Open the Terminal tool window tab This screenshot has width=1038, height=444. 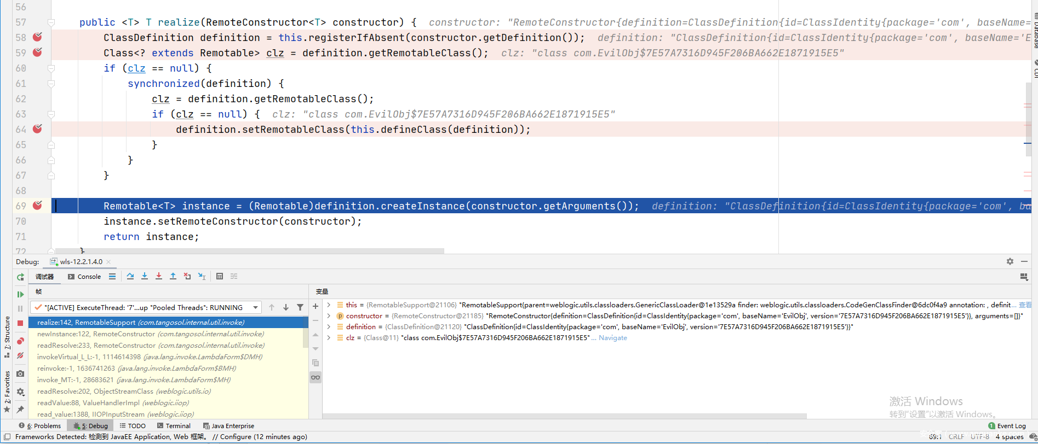pyautogui.click(x=174, y=426)
